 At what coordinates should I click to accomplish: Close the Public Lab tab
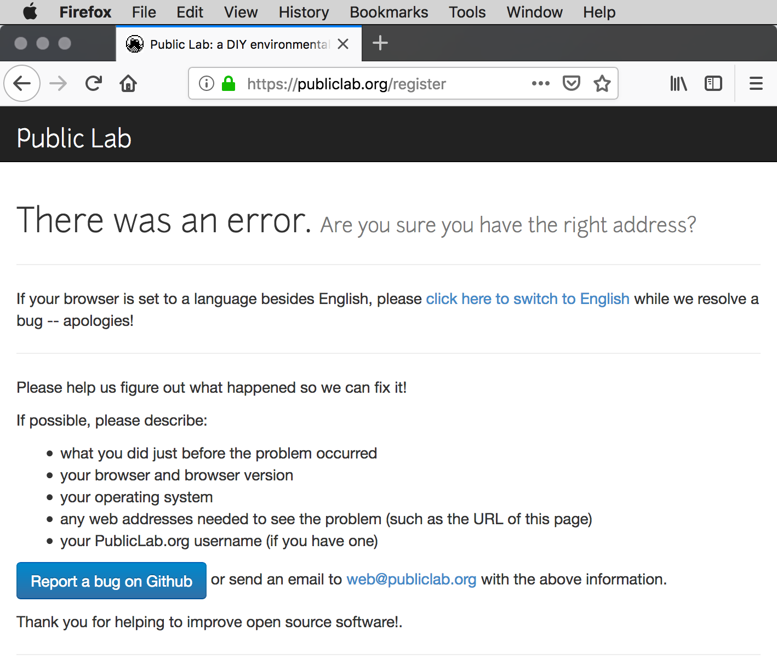[x=343, y=44]
